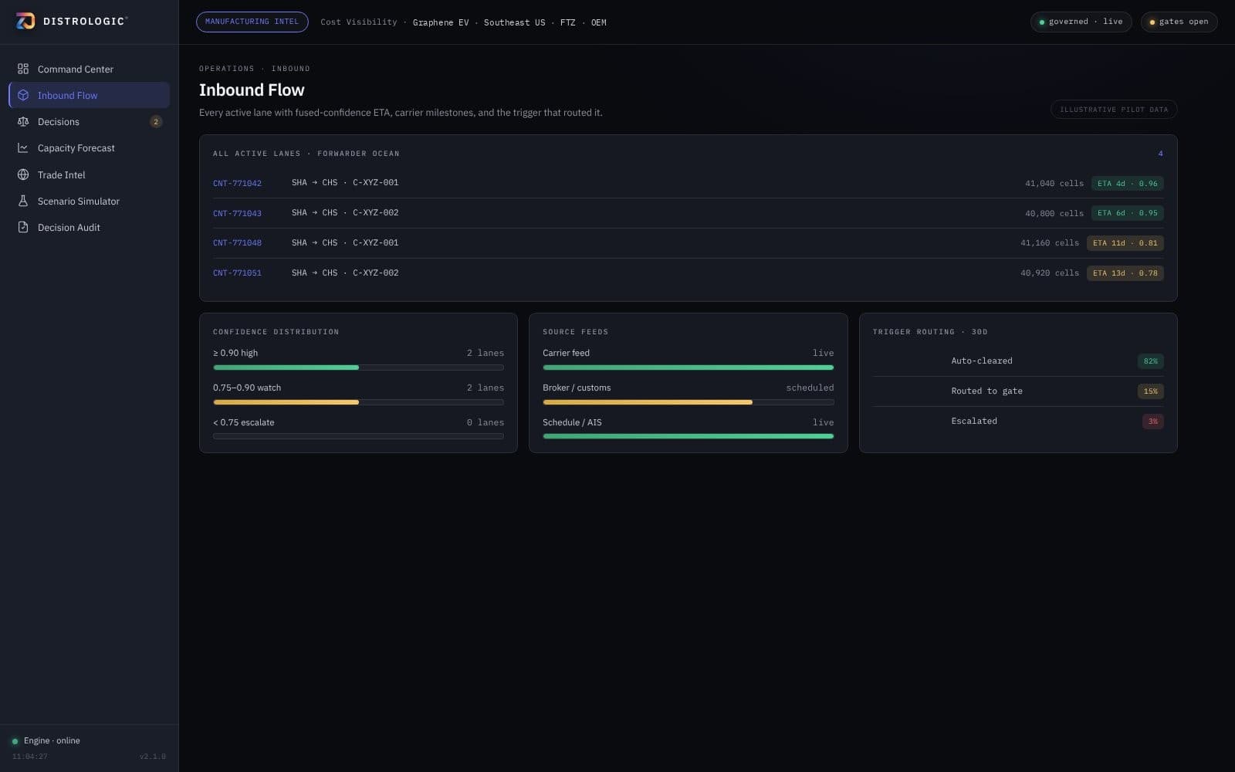The height and width of the screenshot is (772, 1235).
Task: Click the green Engine online status dot
Action: tap(15, 741)
